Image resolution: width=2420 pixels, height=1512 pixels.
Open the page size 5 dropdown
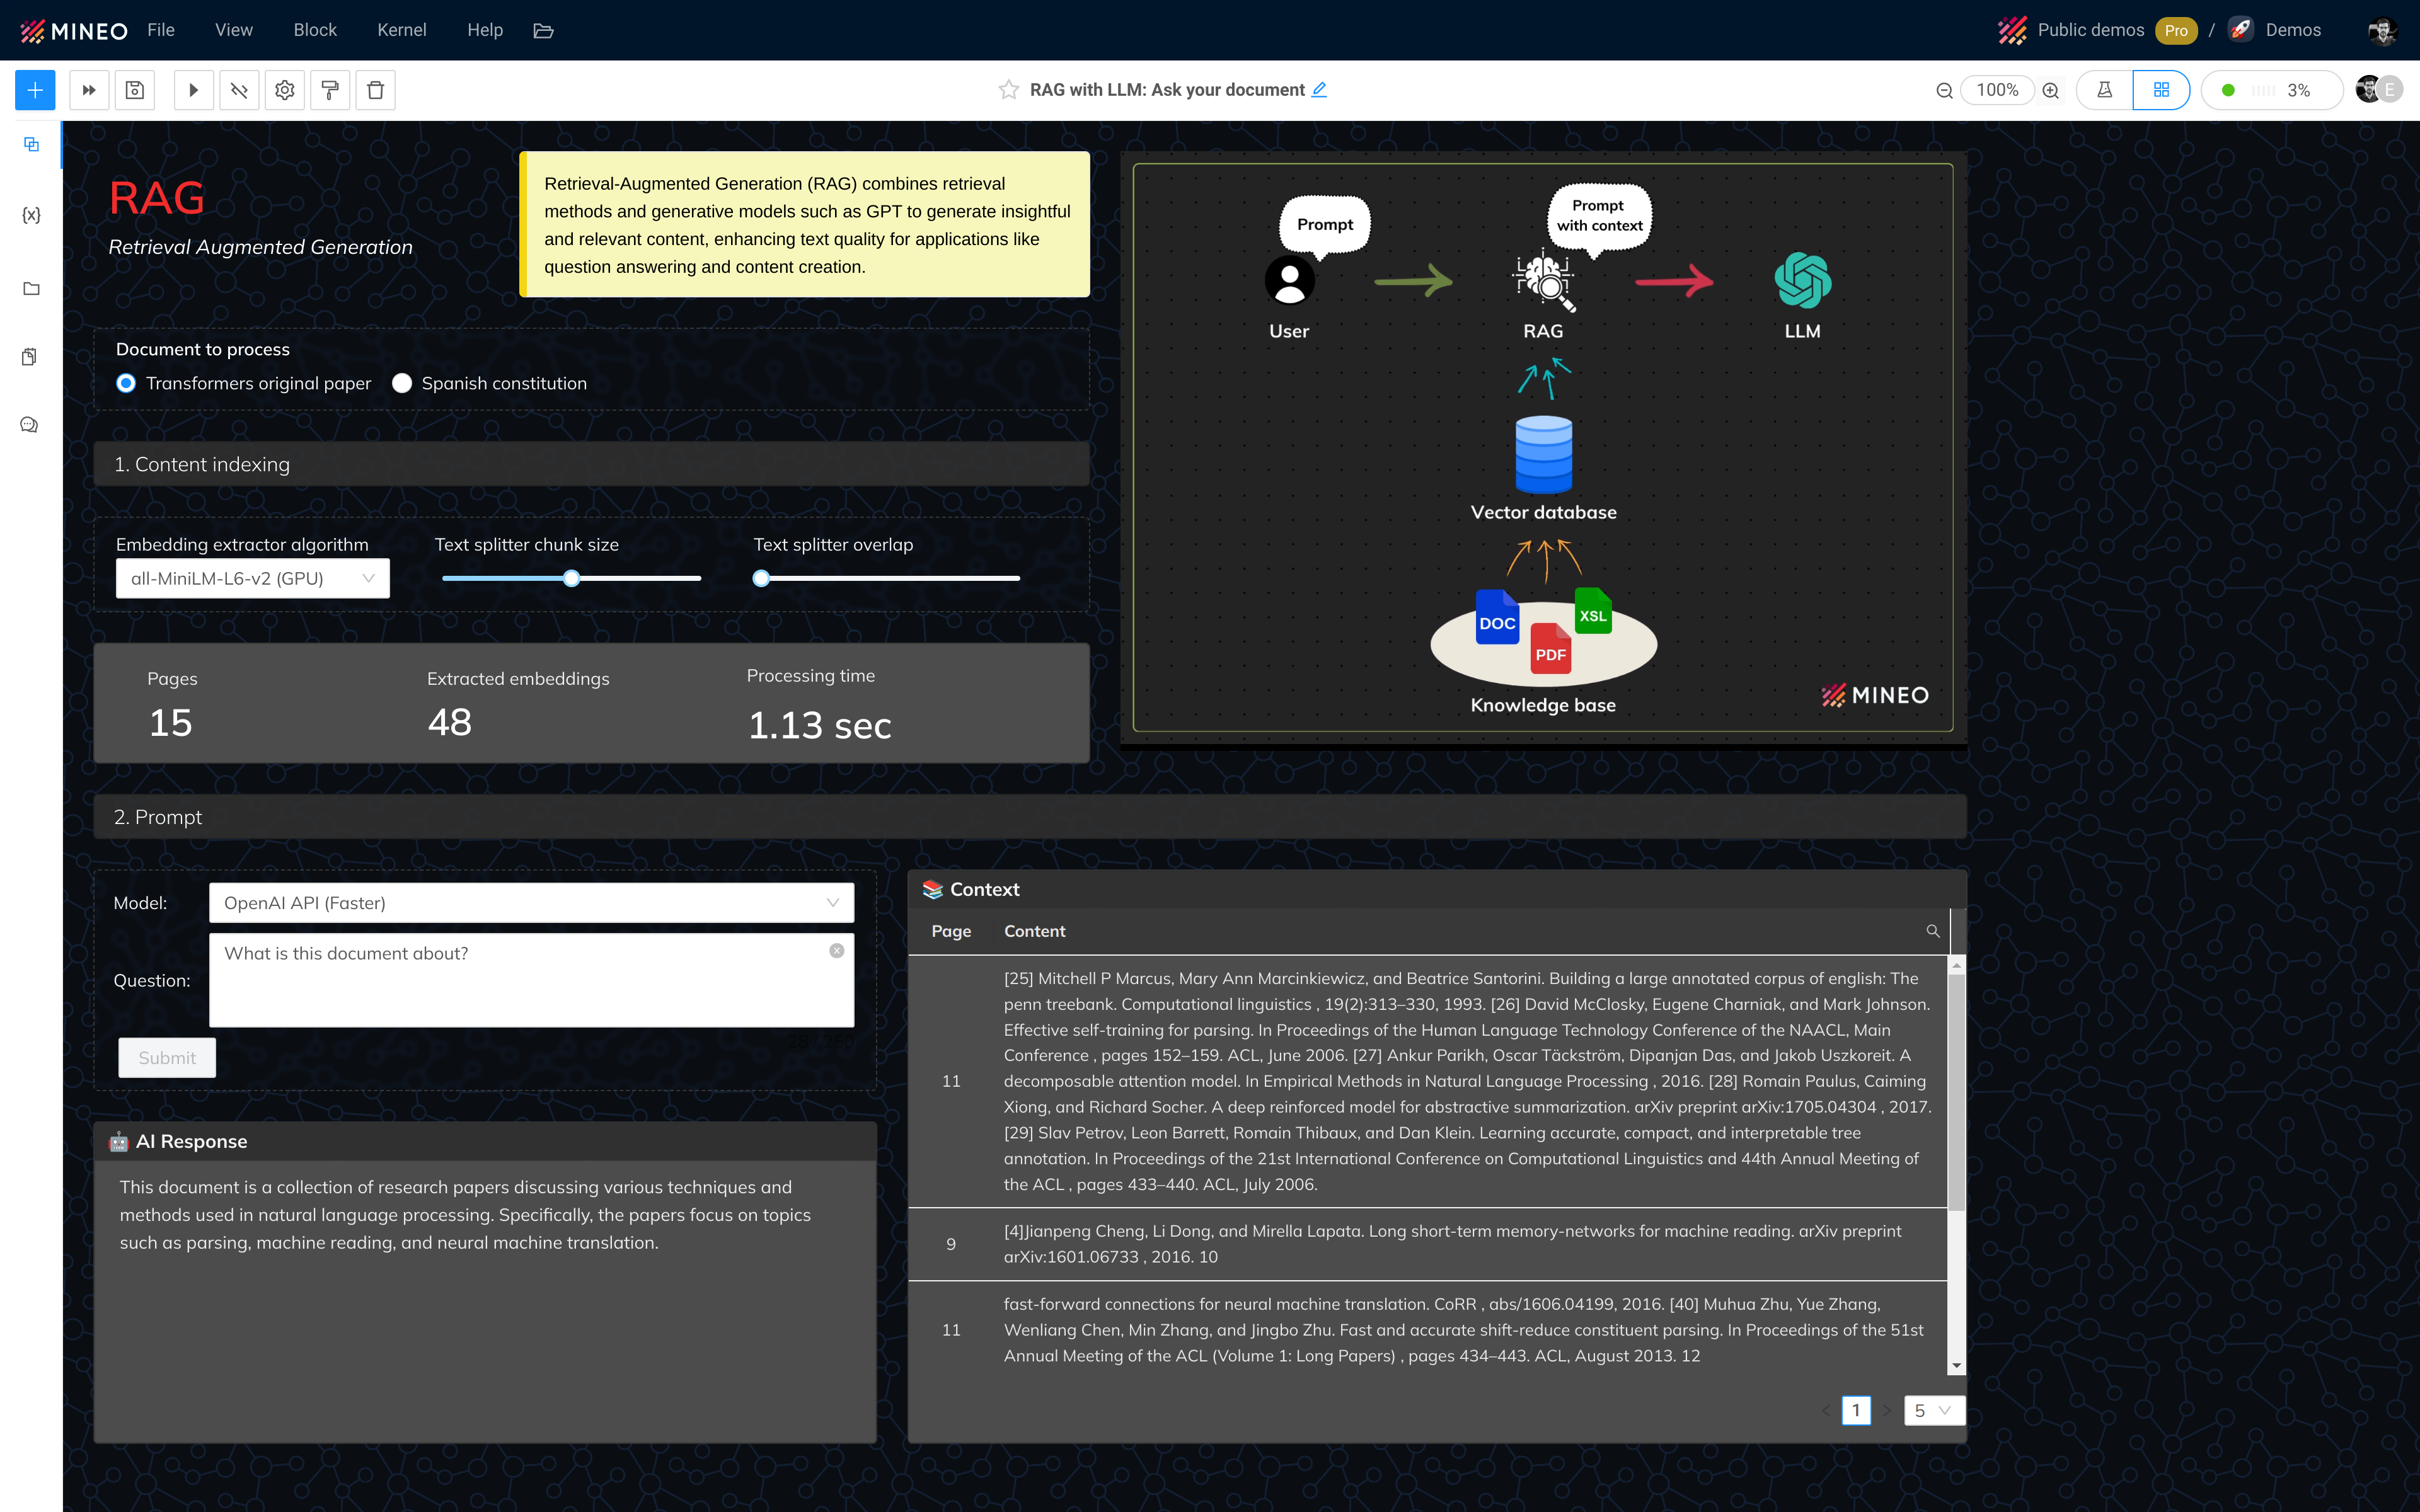point(1933,1410)
